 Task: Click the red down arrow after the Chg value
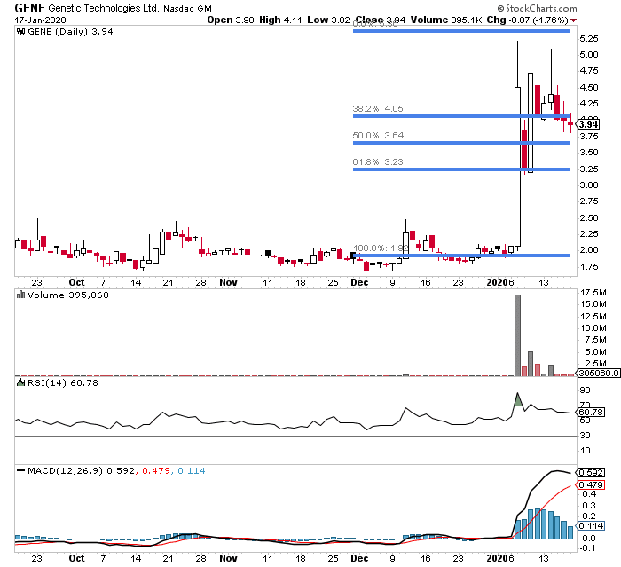[x=574, y=20]
